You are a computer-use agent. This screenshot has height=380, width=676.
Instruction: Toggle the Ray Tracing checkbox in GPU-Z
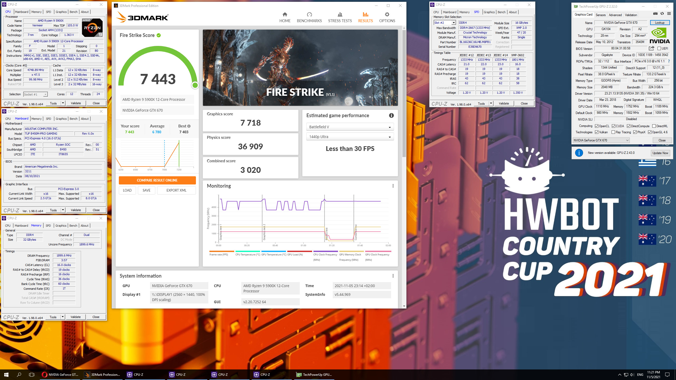pos(613,132)
